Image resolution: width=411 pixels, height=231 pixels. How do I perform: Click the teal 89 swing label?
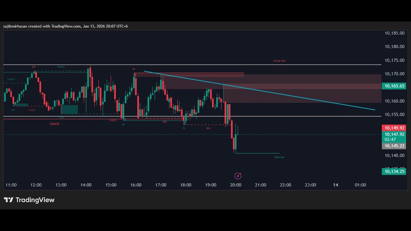pos(123,124)
